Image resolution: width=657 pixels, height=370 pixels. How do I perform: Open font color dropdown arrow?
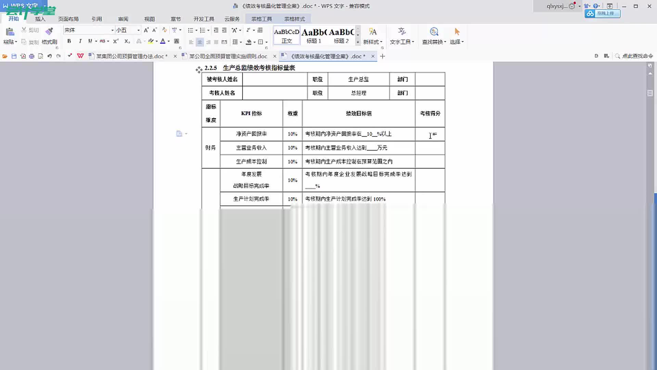(169, 41)
